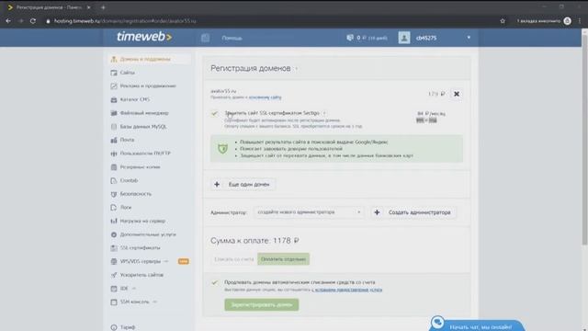Remove domain with the X button

[457, 94]
